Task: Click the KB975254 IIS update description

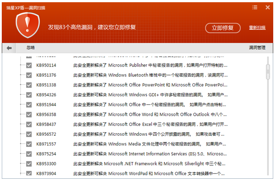Action: tap(151, 153)
